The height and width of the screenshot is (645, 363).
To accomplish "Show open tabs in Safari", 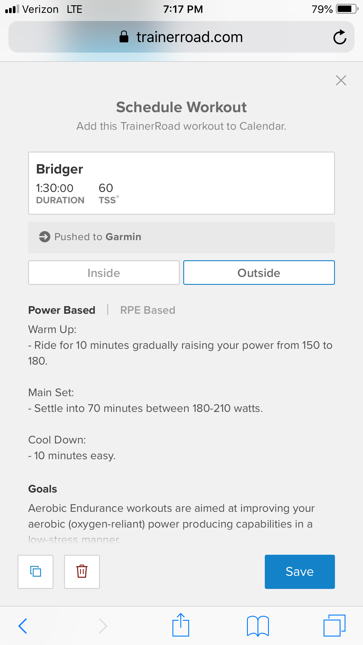I will click(x=334, y=625).
